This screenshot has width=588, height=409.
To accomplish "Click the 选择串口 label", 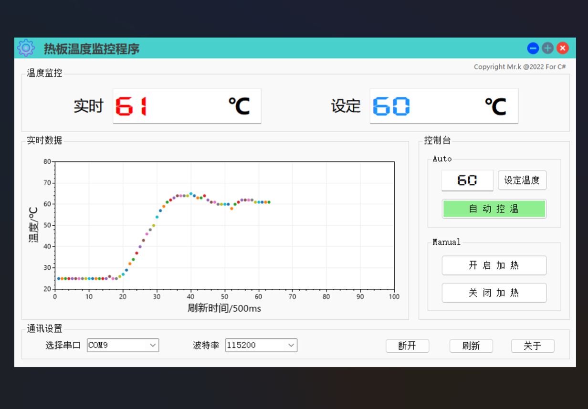I will [x=63, y=345].
